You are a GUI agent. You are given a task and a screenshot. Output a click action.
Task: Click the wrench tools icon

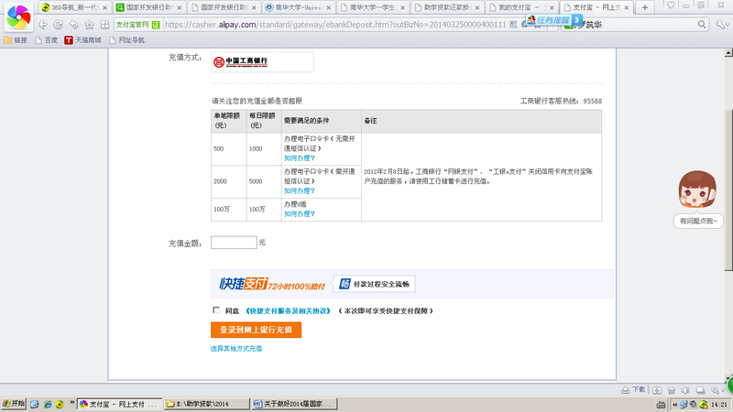click(x=721, y=25)
